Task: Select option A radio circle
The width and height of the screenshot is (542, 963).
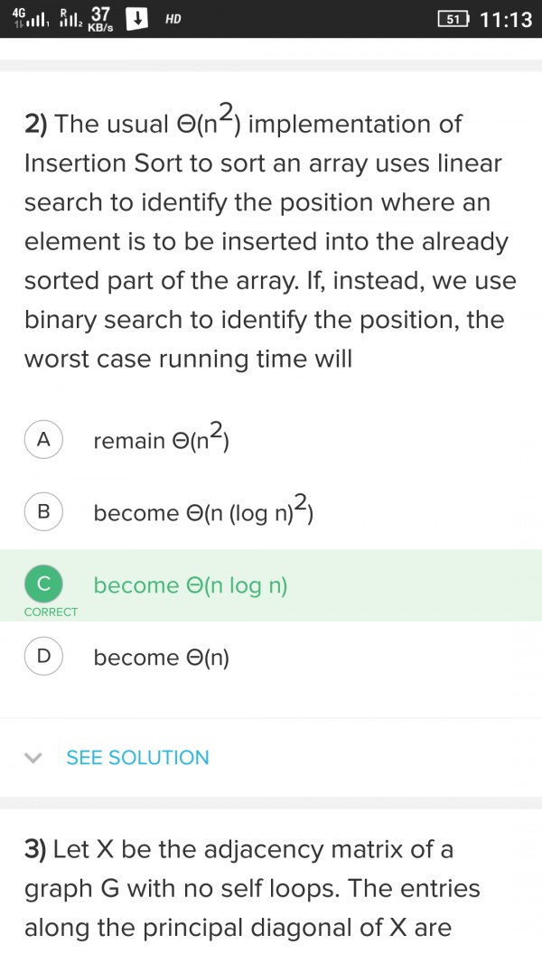Action: click(43, 440)
